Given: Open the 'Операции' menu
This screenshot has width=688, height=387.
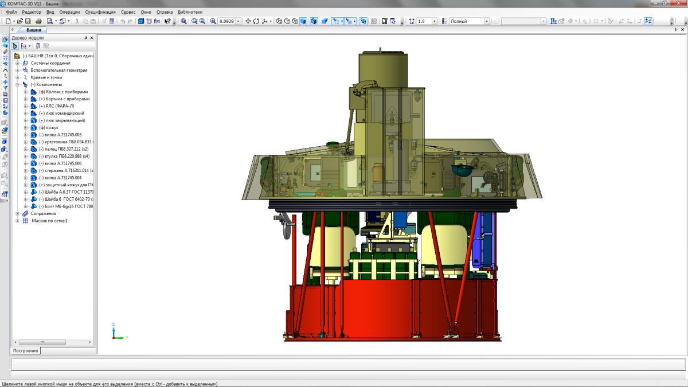Looking at the screenshot, I should [x=69, y=11].
